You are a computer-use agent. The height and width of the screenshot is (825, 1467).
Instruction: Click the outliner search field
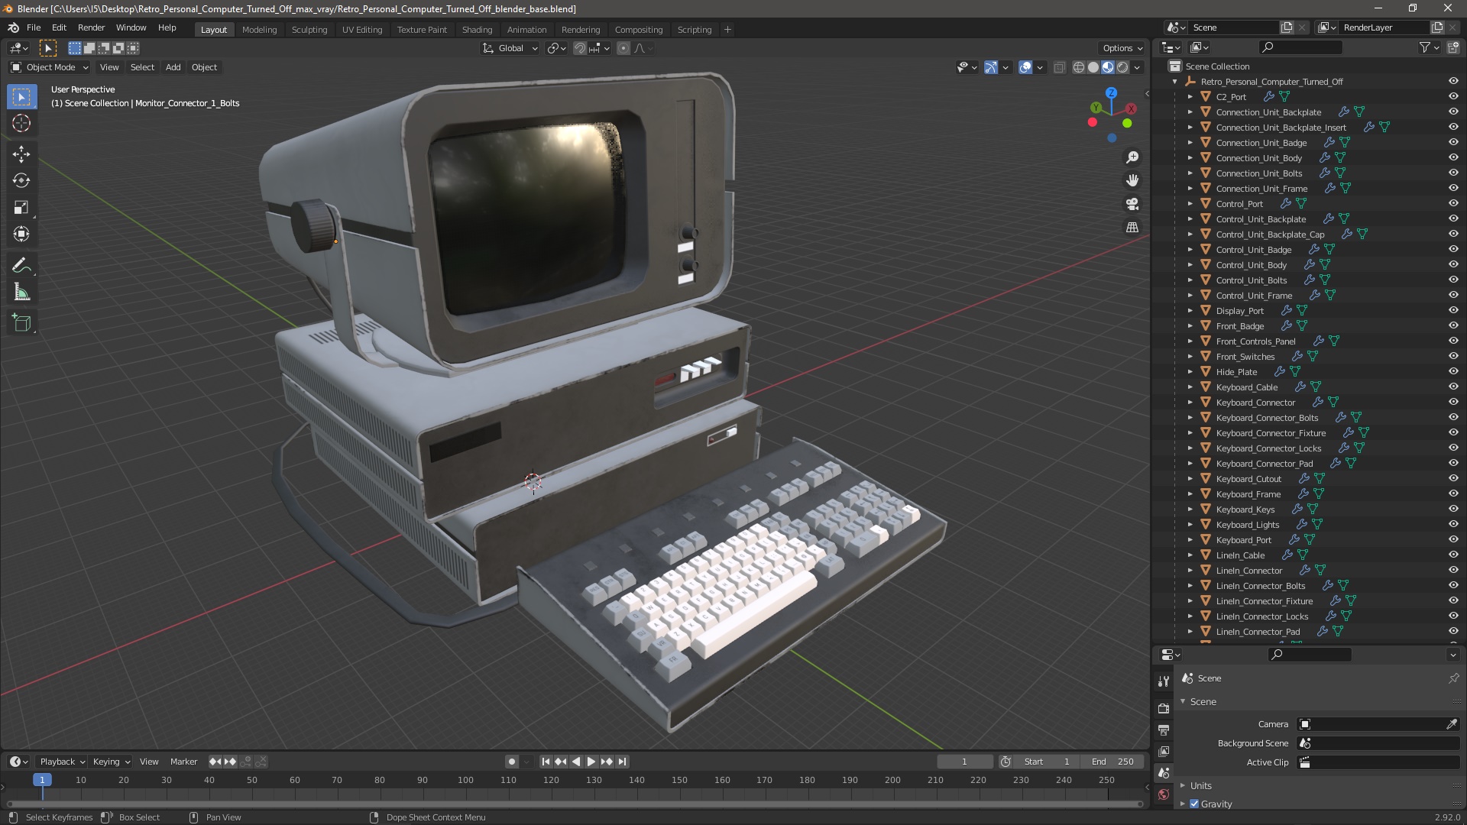click(1300, 47)
